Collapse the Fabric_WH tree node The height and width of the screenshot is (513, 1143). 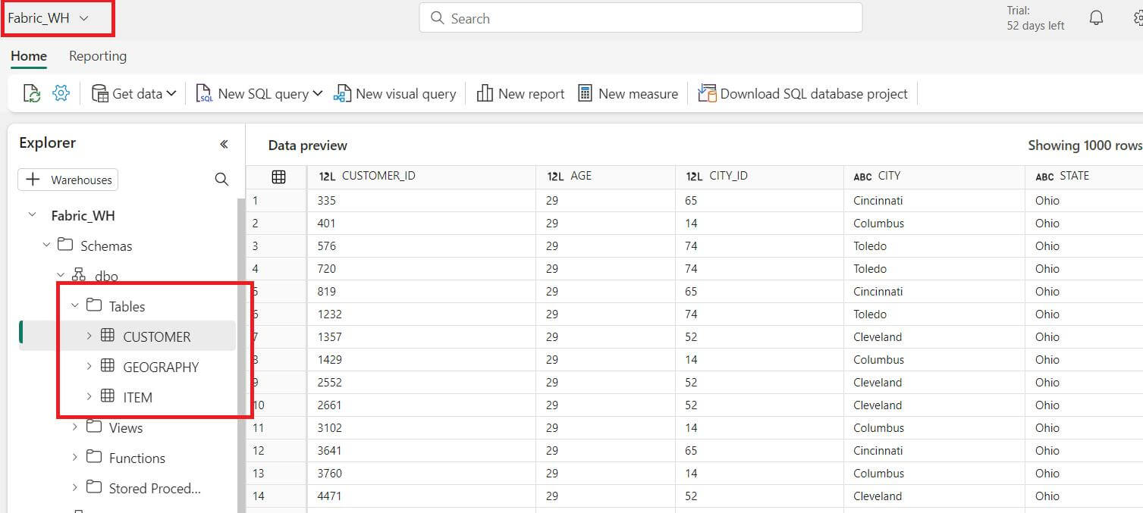(32, 215)
